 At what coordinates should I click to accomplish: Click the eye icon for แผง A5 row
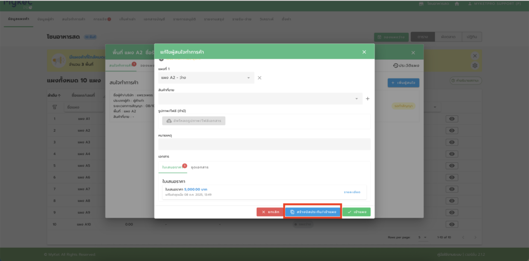452,166
